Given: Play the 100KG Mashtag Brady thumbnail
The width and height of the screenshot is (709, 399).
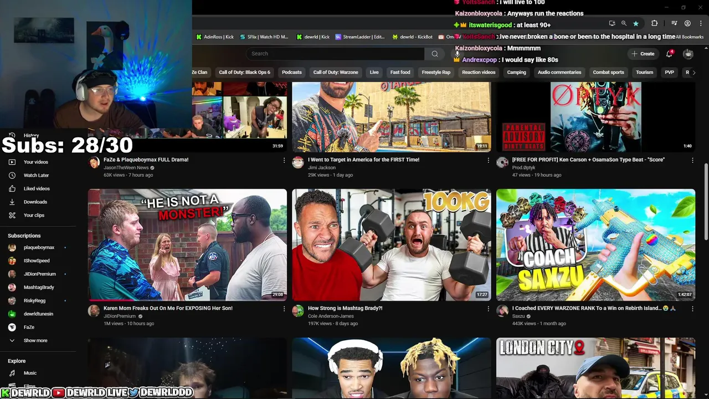Looking at the screenshot, I should click(391, 245).
